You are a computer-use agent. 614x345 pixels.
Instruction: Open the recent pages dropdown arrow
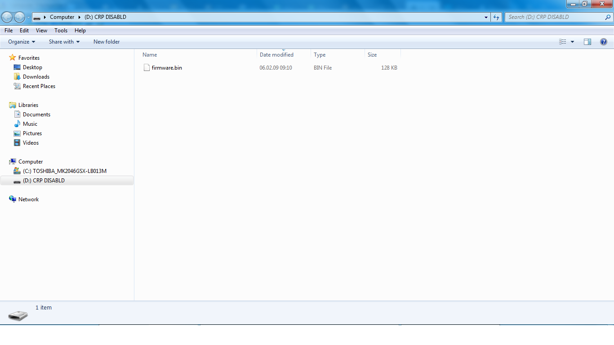pyautogui.click(x=28, y=18)
